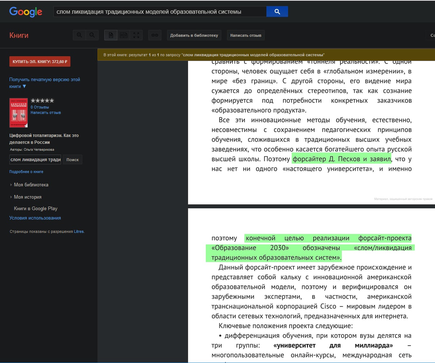This screenshot has height=363, width=435.
Task: Open 'Условия использования' link
Action: (35, 218)
